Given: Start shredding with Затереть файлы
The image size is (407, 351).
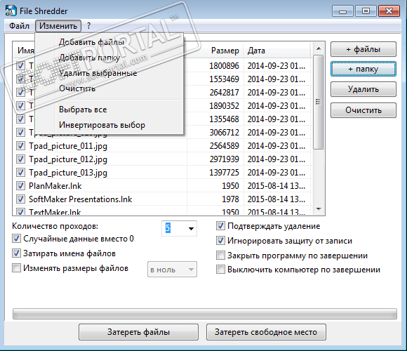Looking at the screenshot, I should [139, 332].
